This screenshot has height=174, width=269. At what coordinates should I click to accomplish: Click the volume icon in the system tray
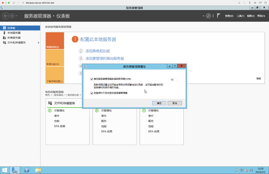point(247,170)
